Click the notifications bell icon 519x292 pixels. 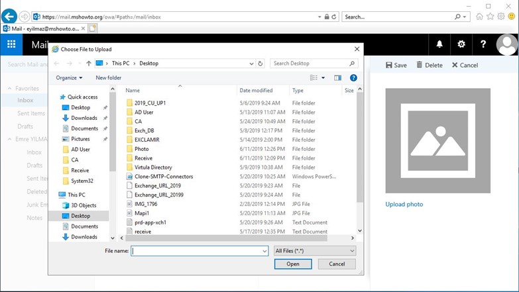439,44
